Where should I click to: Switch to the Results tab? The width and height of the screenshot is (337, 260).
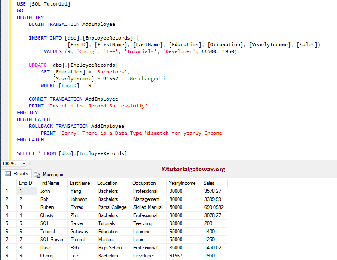point(20,174)
